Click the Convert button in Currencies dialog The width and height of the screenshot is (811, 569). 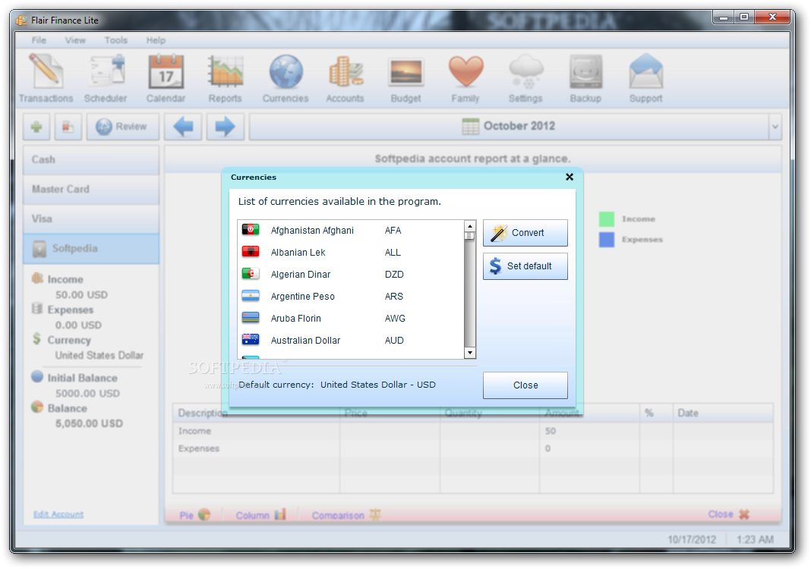(x=525, y=233)
